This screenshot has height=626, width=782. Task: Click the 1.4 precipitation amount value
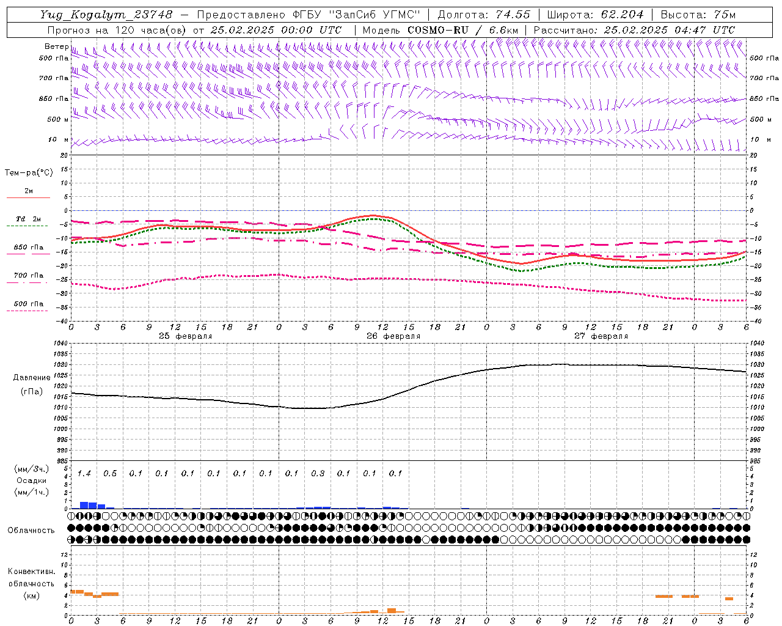[84, 473]
